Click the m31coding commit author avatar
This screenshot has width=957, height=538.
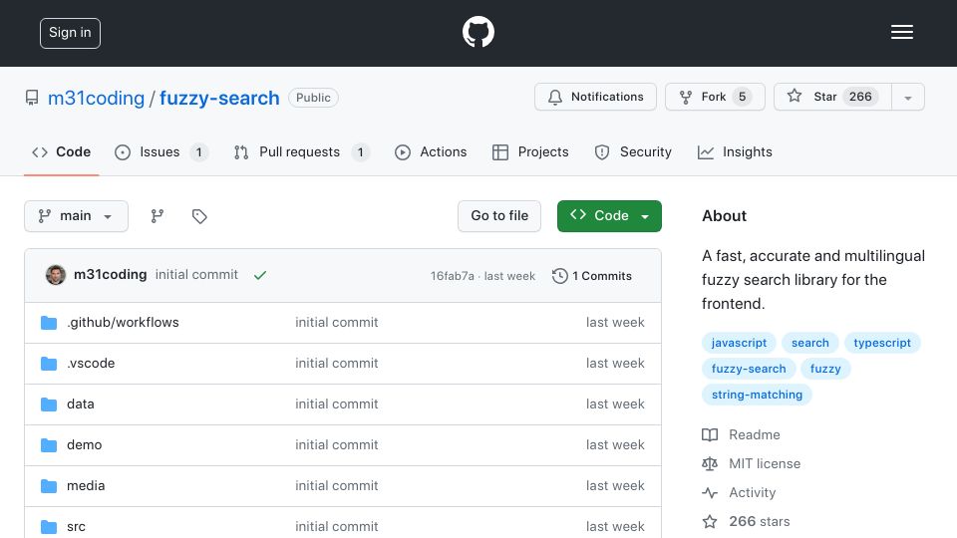click(56, 275)
